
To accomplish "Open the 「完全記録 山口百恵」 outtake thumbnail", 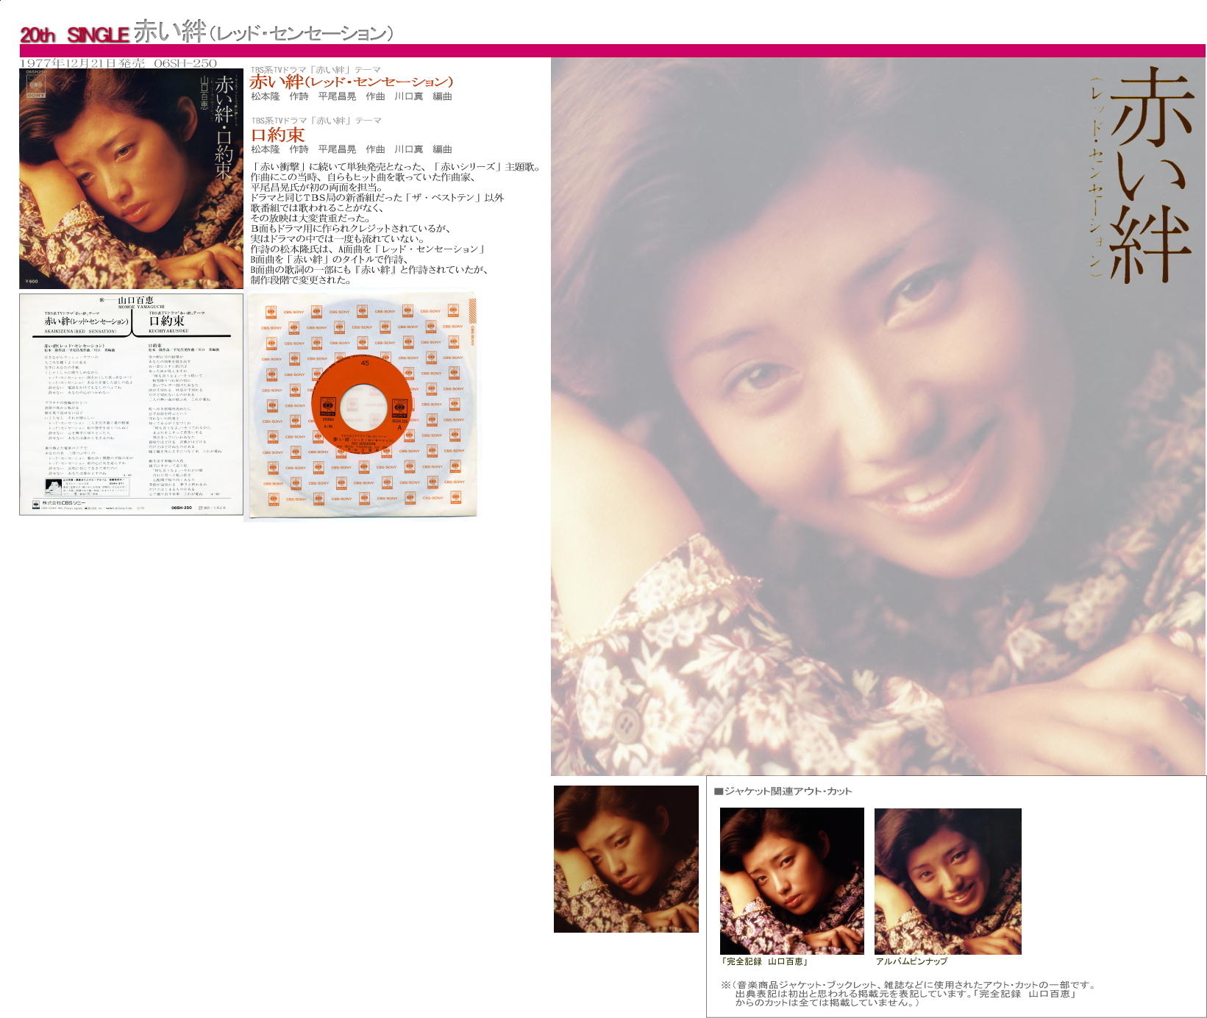I will [791, 880].
